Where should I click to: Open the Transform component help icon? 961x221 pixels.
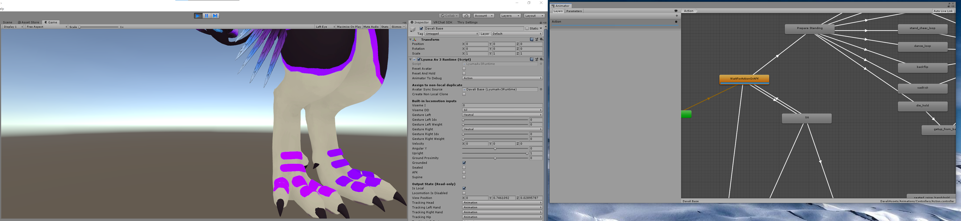pyautogui.click(x=532, y=39)
